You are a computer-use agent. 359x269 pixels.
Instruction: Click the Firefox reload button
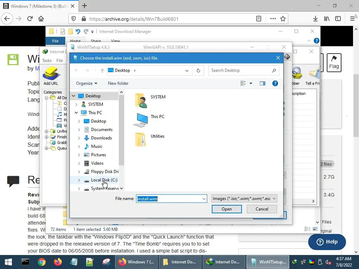pyautogui.click(x=30, y=19)
